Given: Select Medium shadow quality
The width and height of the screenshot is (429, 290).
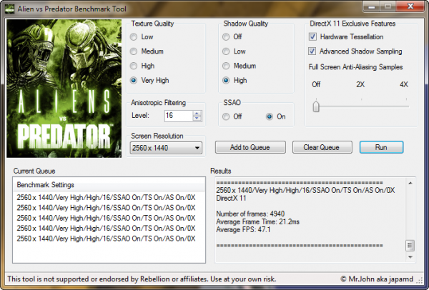Looking at the screenshot, I should coord(227,66).
